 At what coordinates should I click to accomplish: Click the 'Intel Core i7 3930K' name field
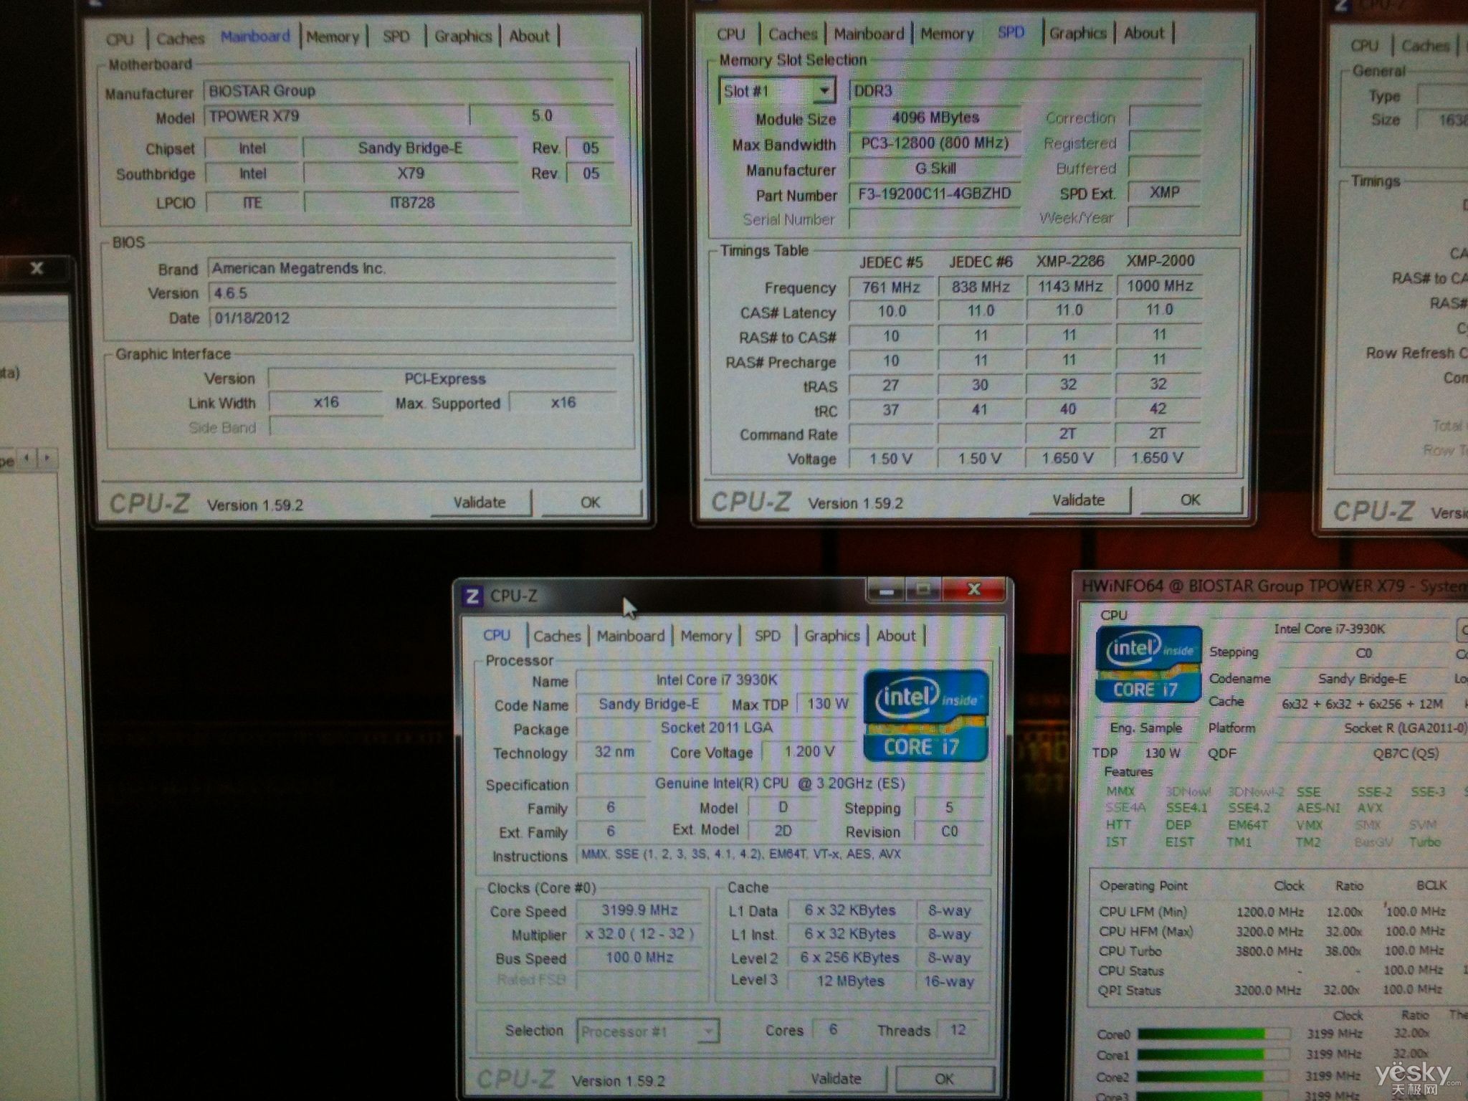717,680
